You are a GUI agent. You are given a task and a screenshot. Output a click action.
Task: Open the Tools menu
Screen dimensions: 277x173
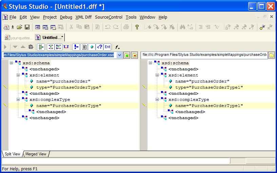(x=131, y=17)
